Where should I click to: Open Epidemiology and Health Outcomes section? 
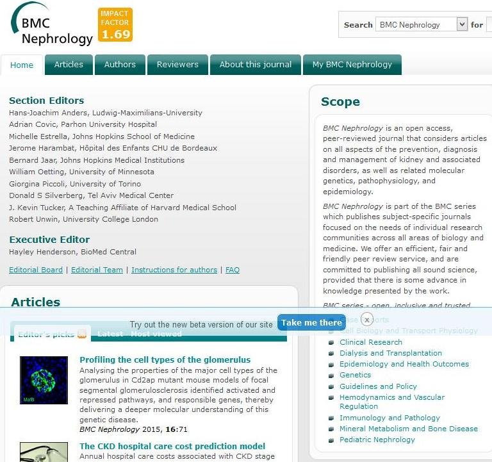404,364
